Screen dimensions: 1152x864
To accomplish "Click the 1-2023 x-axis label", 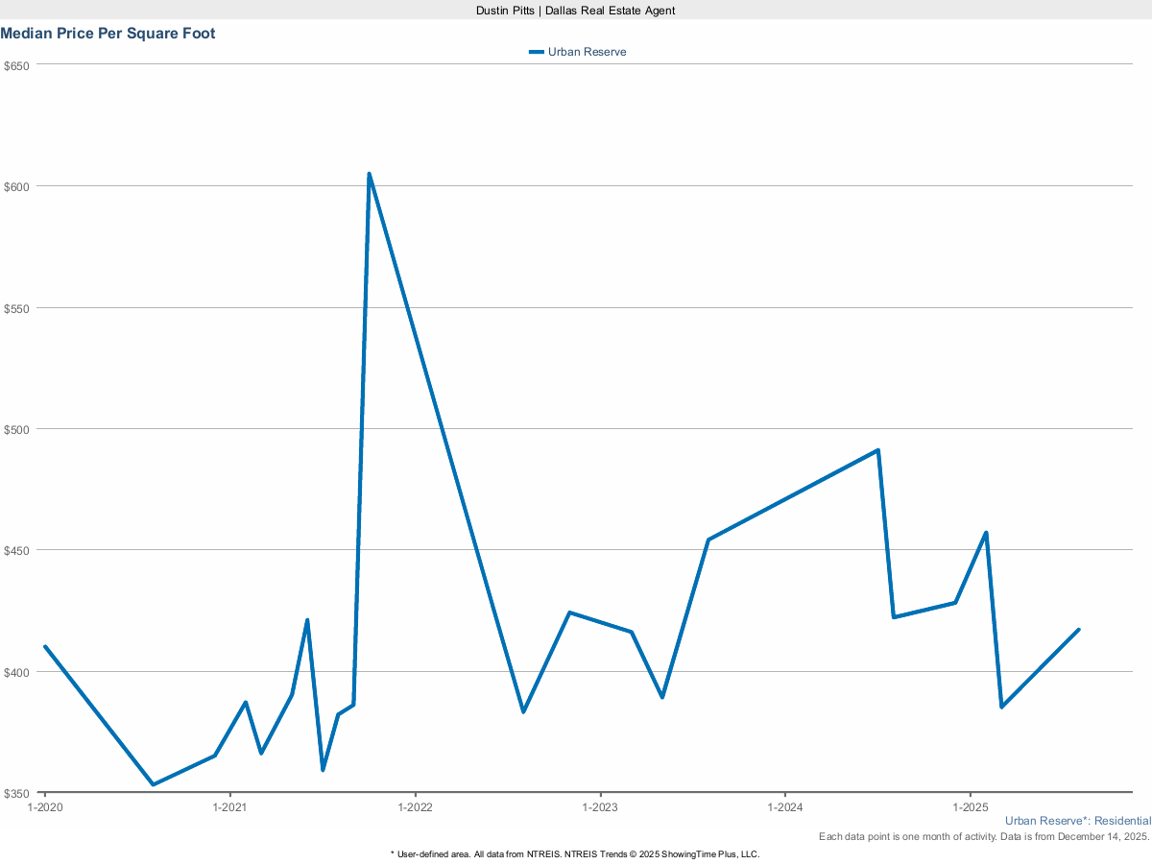I will (x=600, y=807).
